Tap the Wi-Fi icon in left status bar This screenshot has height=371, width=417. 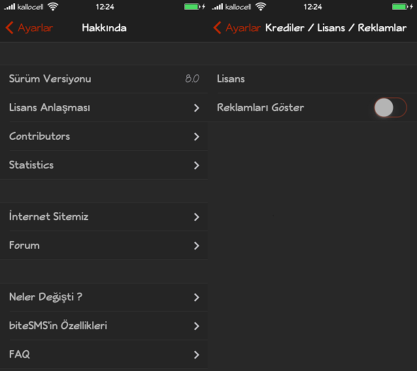[x=53, y=7]
